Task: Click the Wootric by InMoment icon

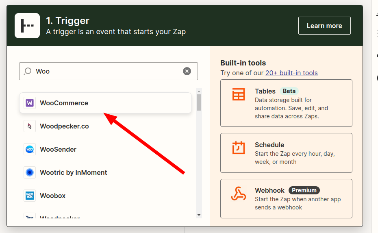Action: pos(30,172)
